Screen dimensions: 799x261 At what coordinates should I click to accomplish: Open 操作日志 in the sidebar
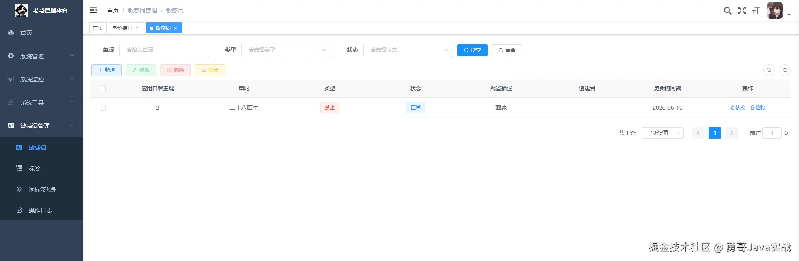(41, 210)
